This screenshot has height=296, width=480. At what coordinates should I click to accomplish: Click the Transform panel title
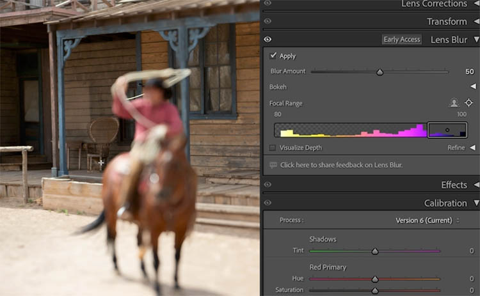447,21
